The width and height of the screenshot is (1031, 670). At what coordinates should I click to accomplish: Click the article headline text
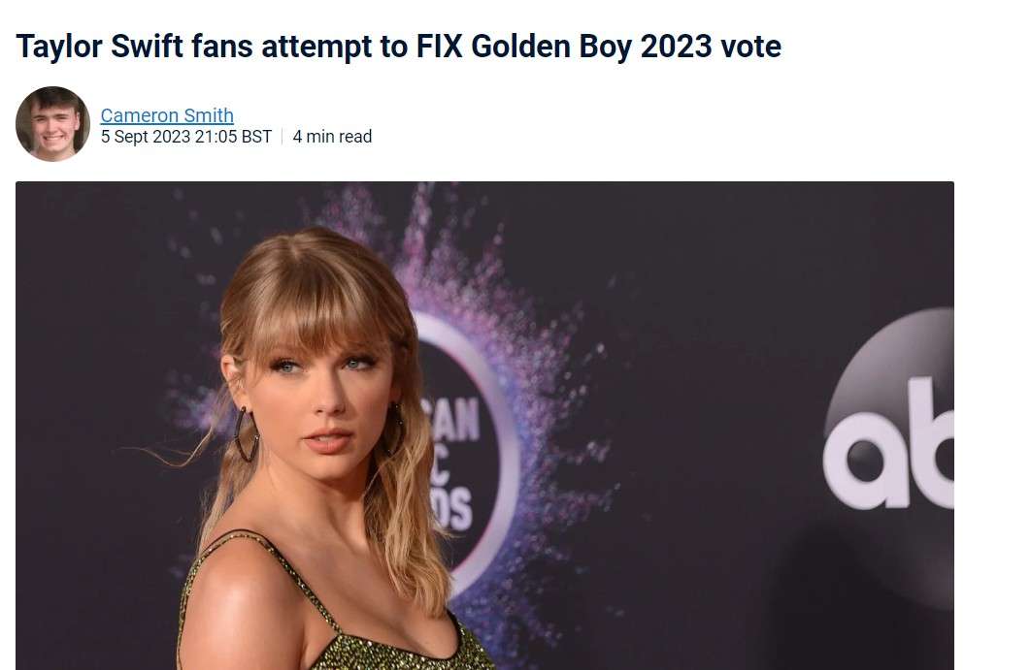point(398,47)
